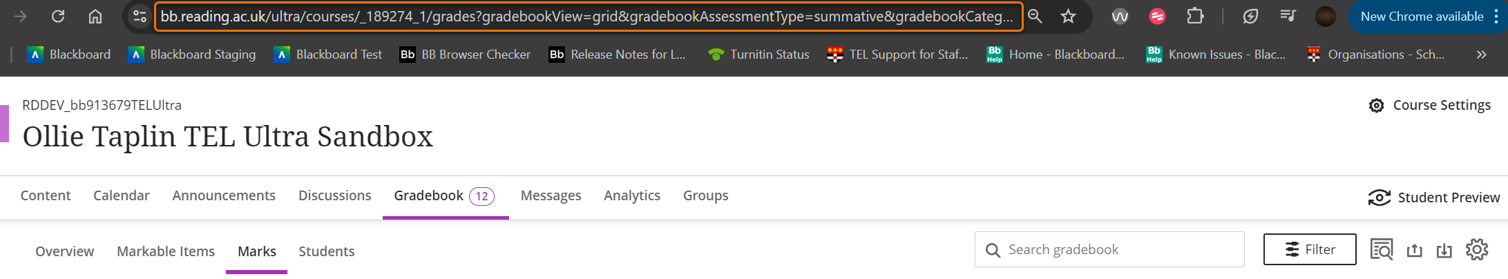The height and width of the screenshot is (279, 1508).
Task: Click the New Chrome available button
Action: pos(1422,17)
